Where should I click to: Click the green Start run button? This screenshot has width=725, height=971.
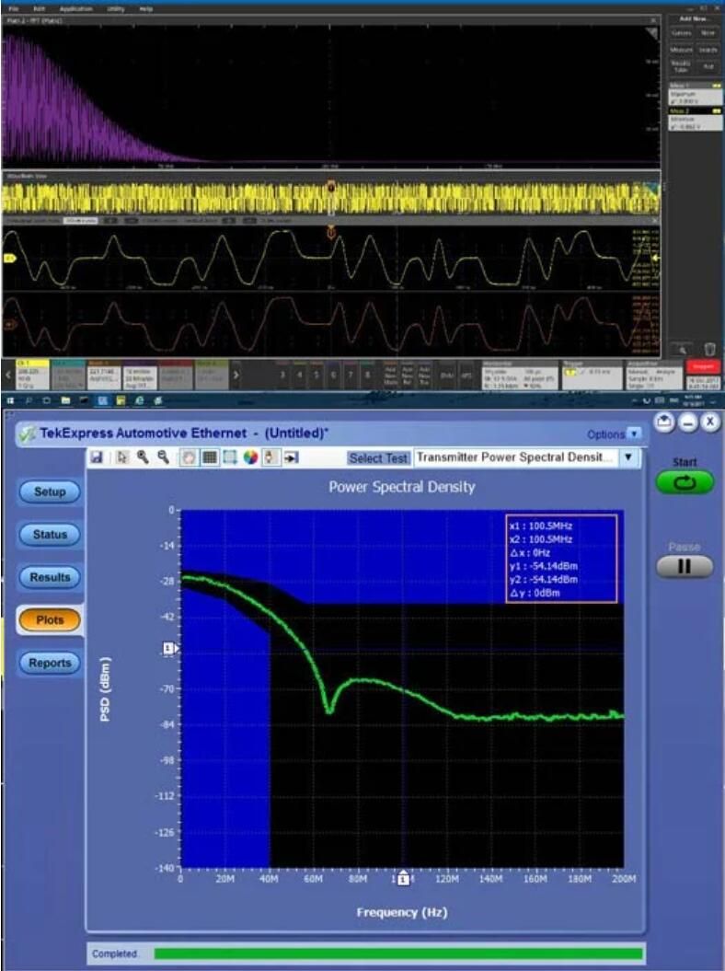click(685, 483)
